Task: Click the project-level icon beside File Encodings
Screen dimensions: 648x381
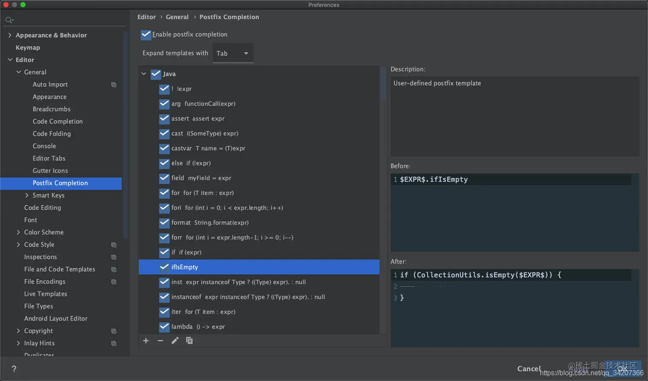Action: [114, 282]
